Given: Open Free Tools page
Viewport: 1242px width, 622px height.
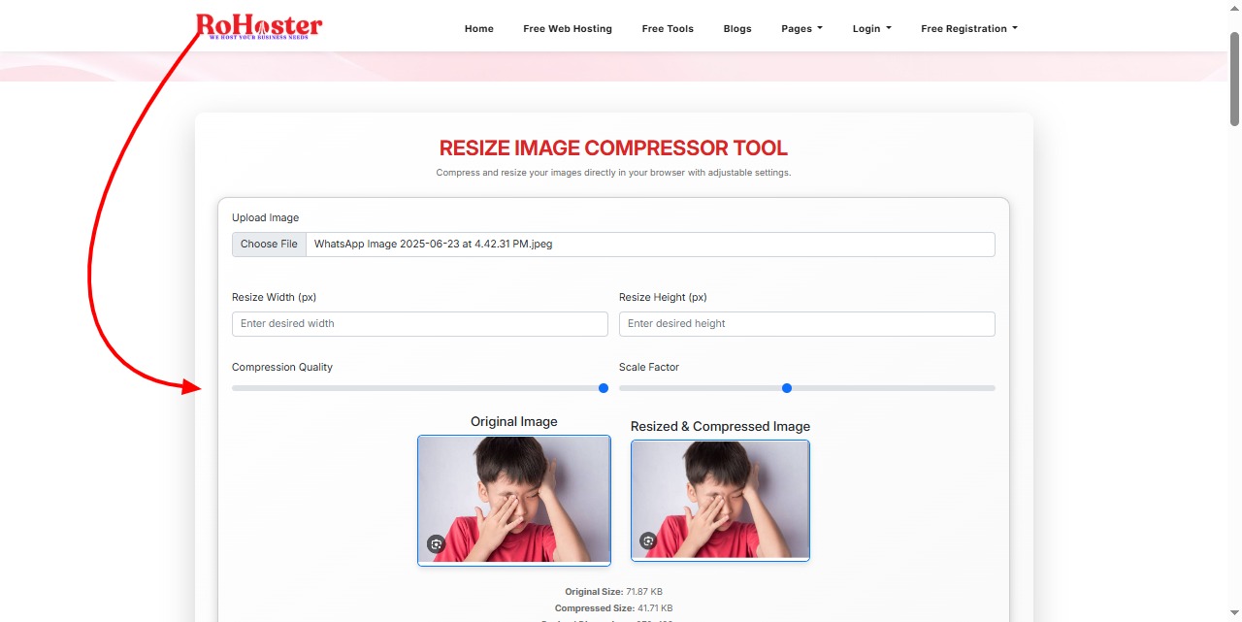Looking at the screenshot, I should point(668,29).
